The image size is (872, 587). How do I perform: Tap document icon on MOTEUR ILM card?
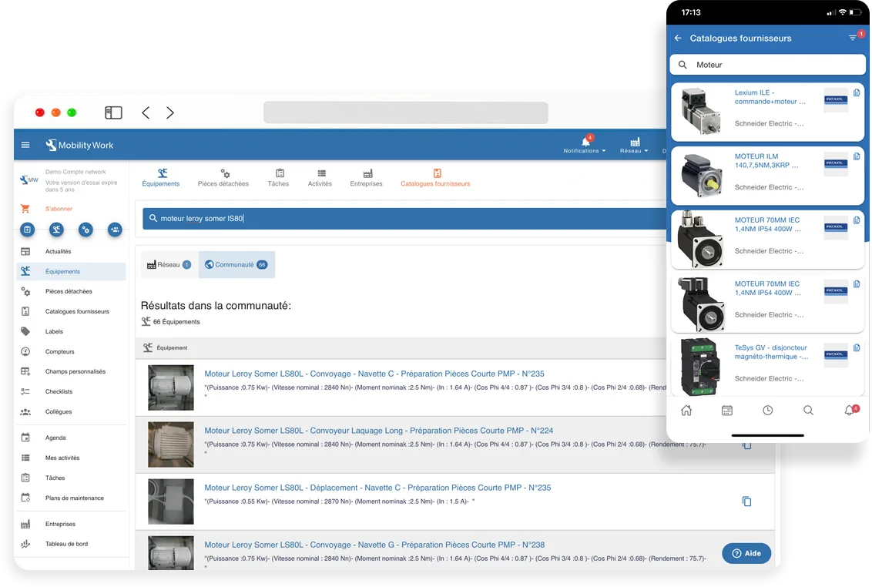(857, 157)
